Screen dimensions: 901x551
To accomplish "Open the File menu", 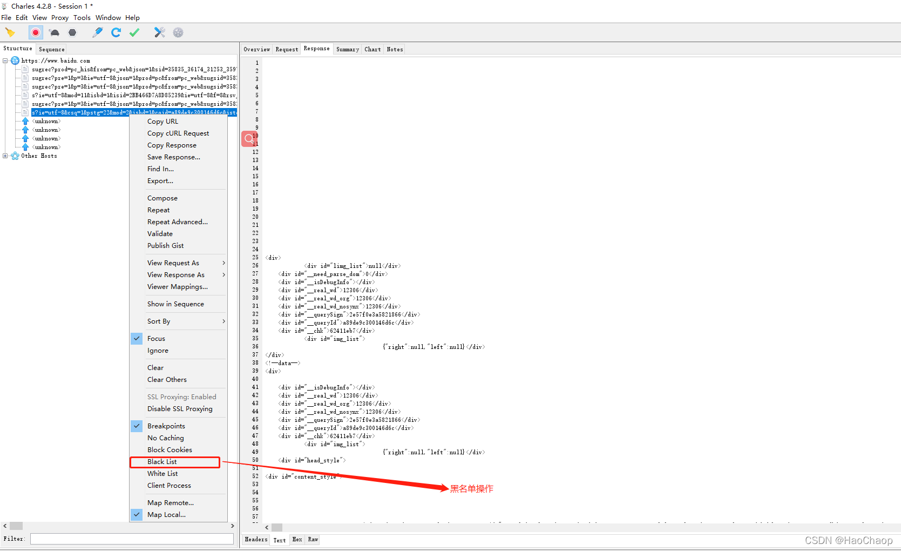I will point(6,17).
